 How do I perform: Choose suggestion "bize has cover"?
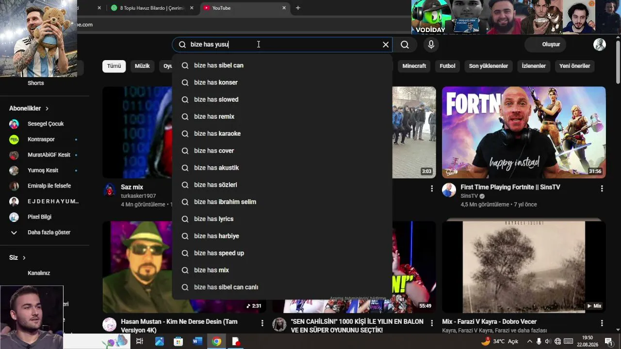click(282, 151)
